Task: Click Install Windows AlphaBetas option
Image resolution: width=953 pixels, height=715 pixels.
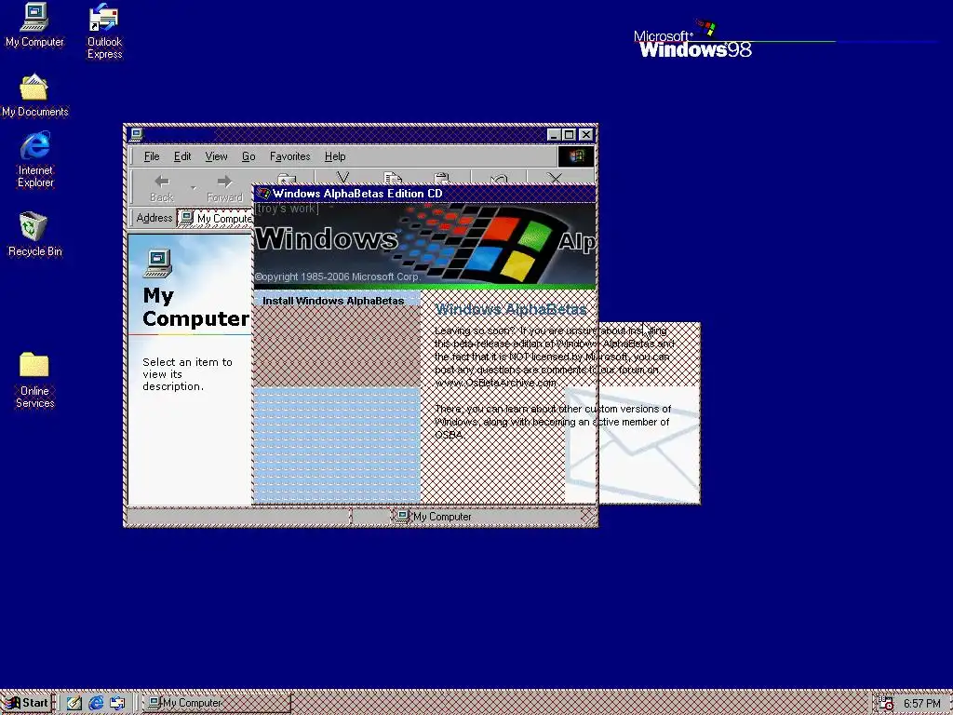Action: pos(333,301)
